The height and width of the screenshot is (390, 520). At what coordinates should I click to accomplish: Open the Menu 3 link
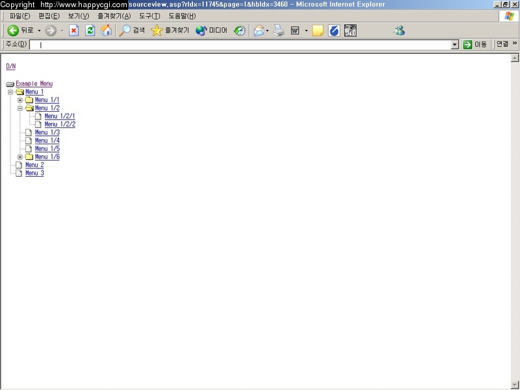point(34,173)
